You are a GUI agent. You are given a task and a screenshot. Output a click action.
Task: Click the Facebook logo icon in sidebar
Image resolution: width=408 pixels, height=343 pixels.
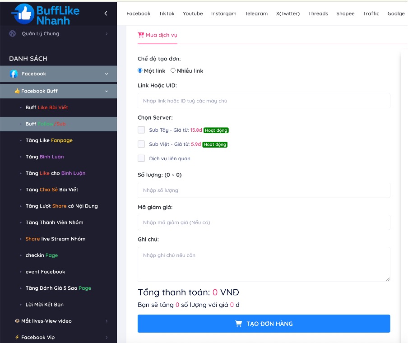click(14, 74)
